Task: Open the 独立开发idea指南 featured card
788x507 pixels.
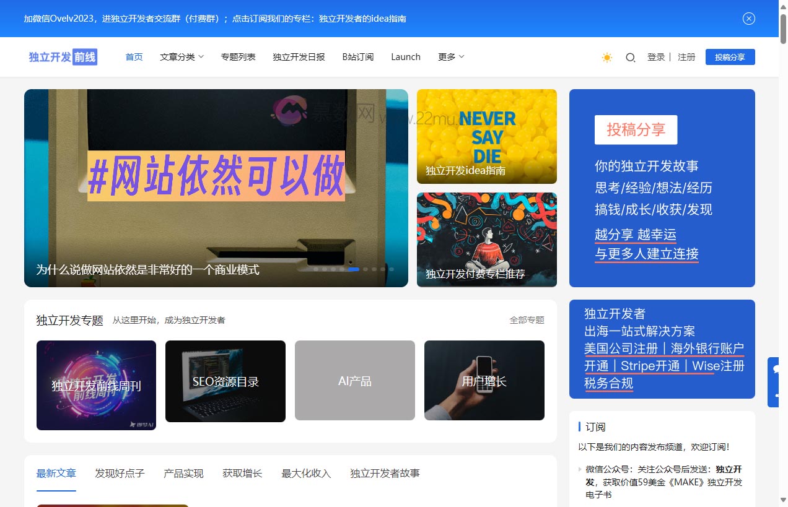Action: point(486,136)
